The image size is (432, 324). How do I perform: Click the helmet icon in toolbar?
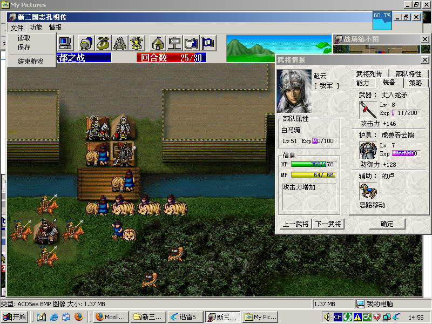click(x=86, y=43)
